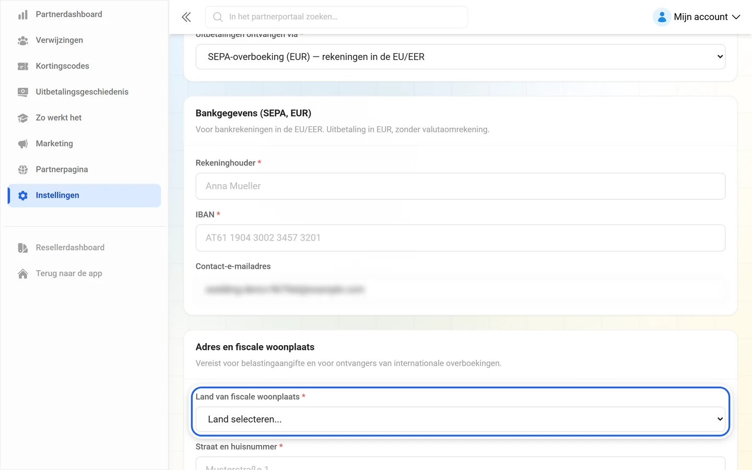Click the IBAN input field
The image size is (752, 470).
[x=460, y=238]
